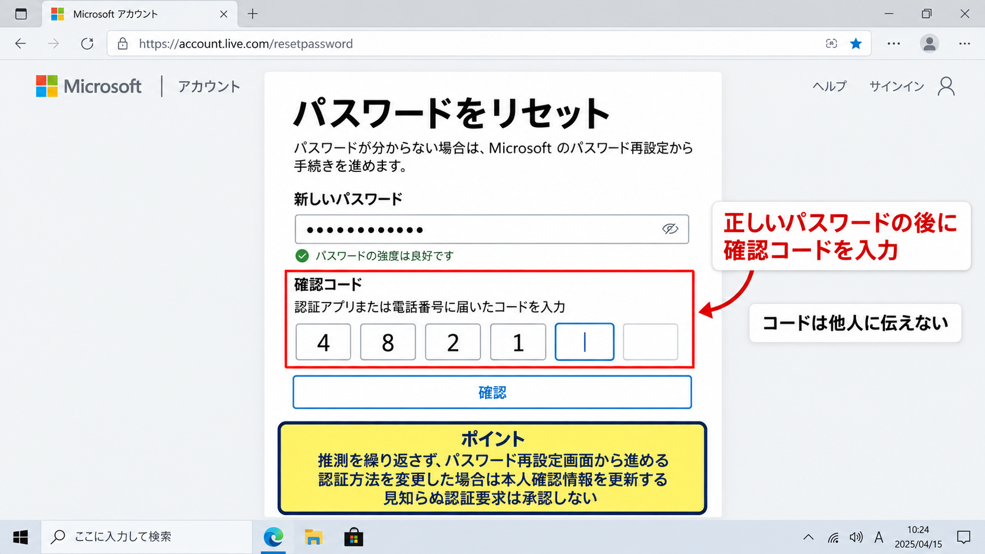Click the browser forward arrow

pos(54,44)
